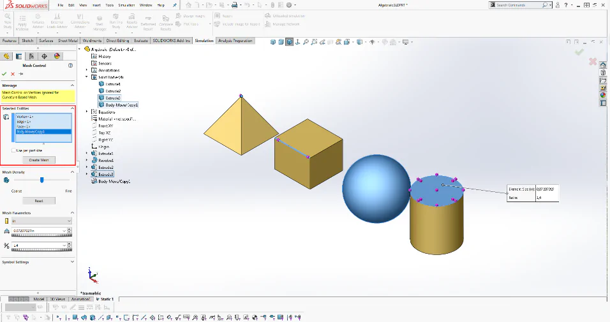Switch to the 3D Views bottom tab

57,299
